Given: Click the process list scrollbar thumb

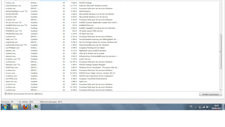Looking at the screenshot, I should [x=220, y=52].
